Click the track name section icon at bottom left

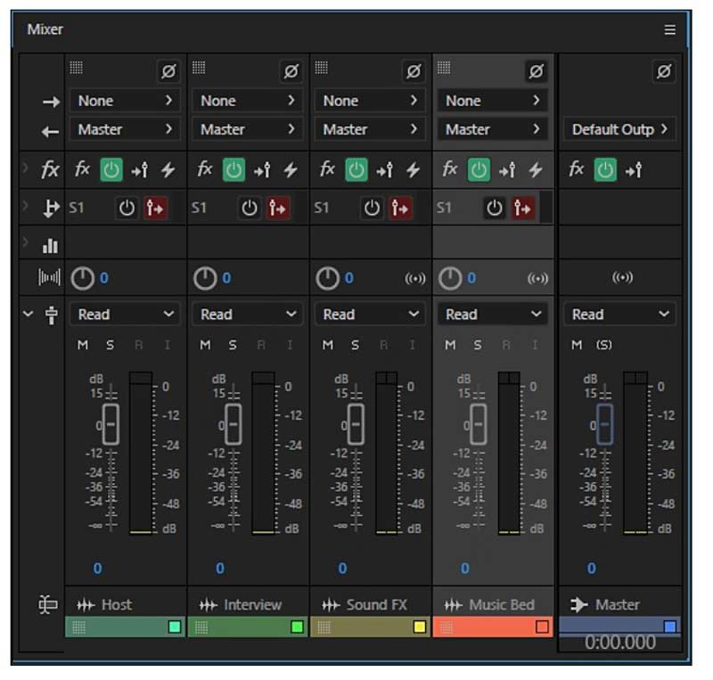[x=48, y=605]
